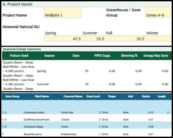This screenshot has width=173, height=138.
Task: Select the Days value 92
Action: 87,84
